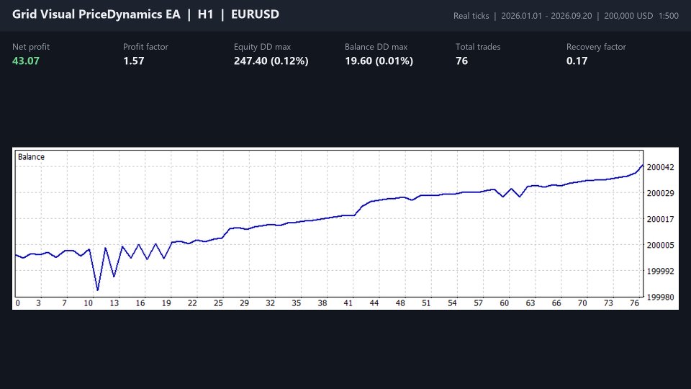Image resolution: width=691 pixels, height=389 pixels.
Task: Click the x-axis tick labeled 25
Action: pos(218,303)
